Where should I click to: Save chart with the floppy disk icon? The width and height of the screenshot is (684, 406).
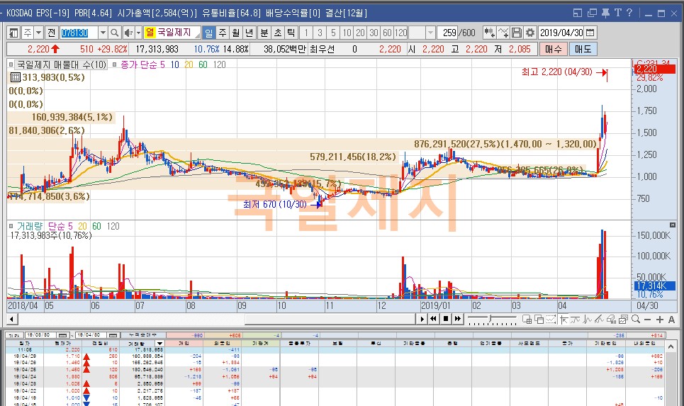[517, 33]
